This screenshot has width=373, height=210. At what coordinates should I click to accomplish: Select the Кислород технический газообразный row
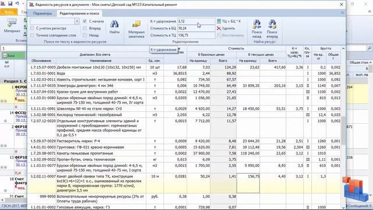184,115
